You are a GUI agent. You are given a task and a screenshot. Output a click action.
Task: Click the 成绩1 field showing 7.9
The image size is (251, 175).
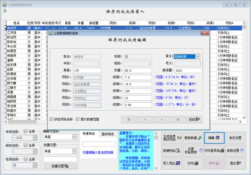[138, 77]
